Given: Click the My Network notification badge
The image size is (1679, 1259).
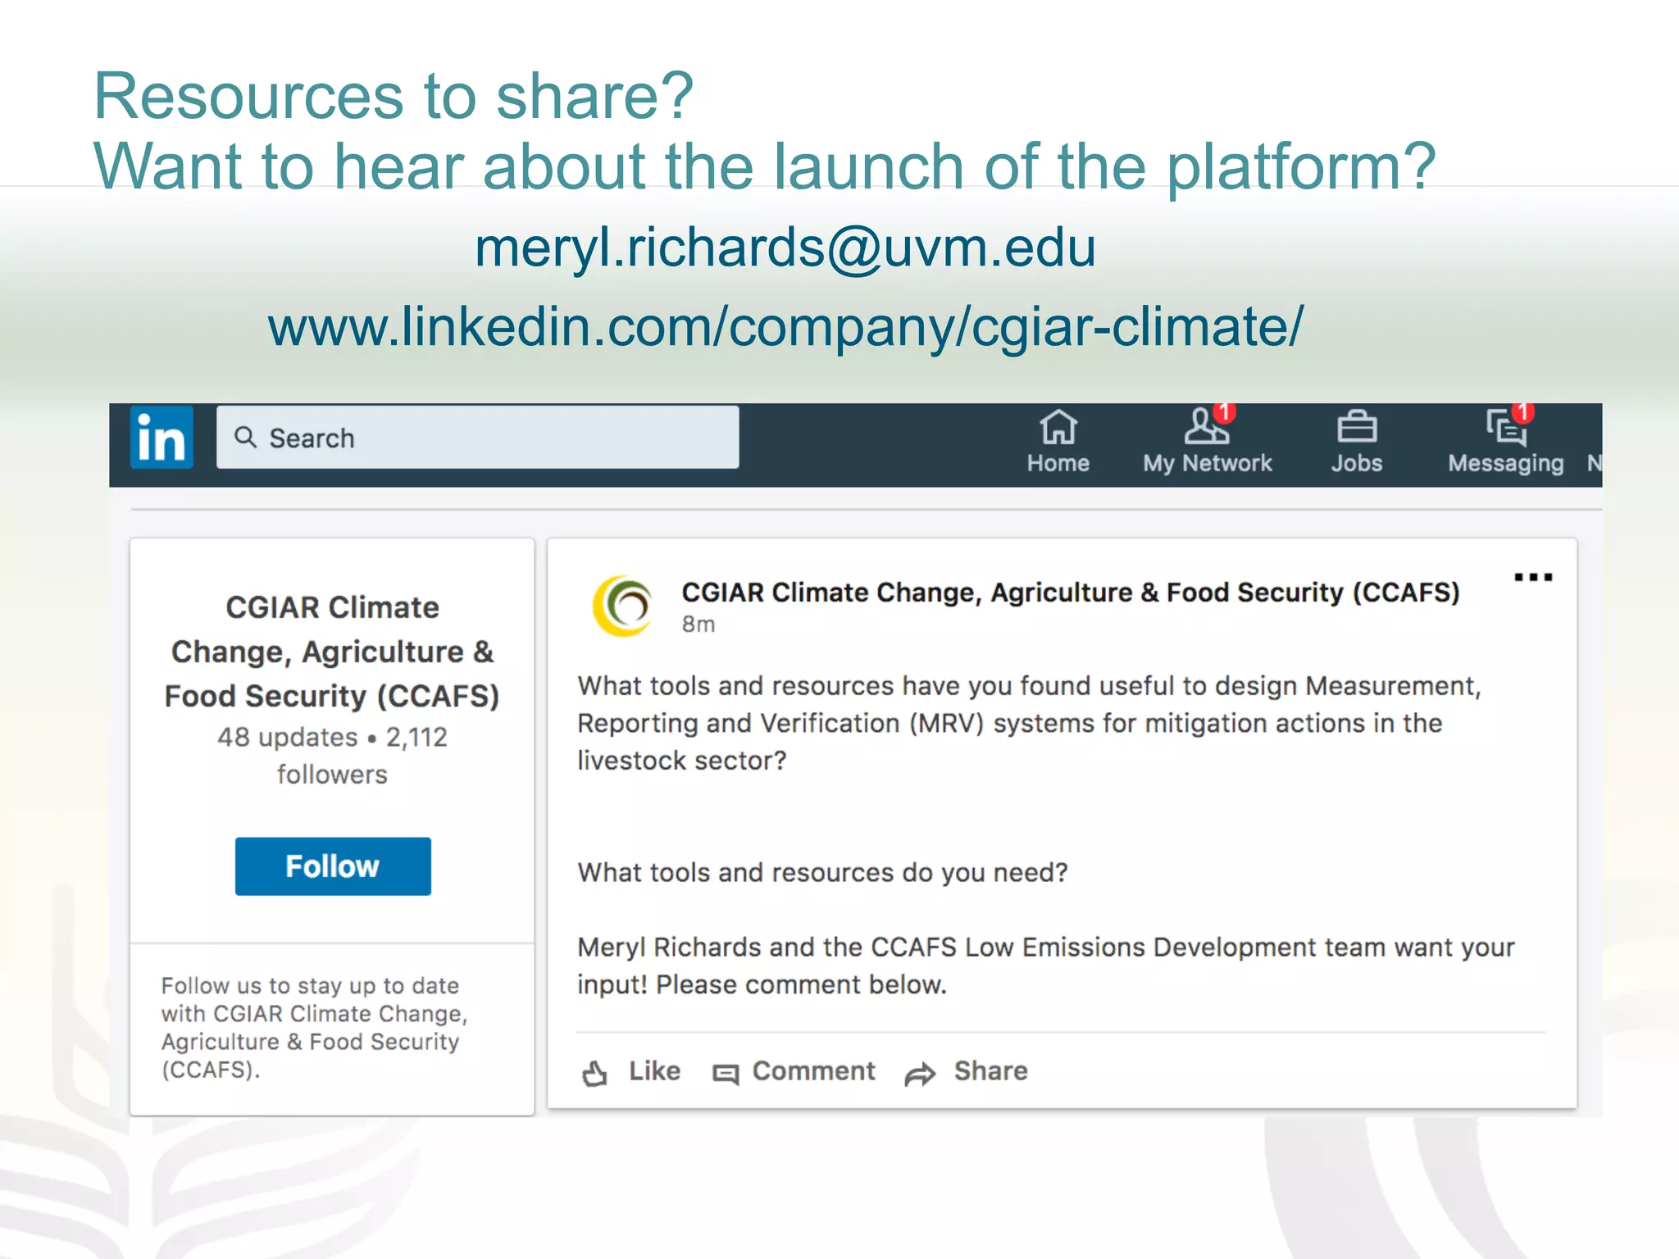Looking at the screenshot, I should 1225,412.
